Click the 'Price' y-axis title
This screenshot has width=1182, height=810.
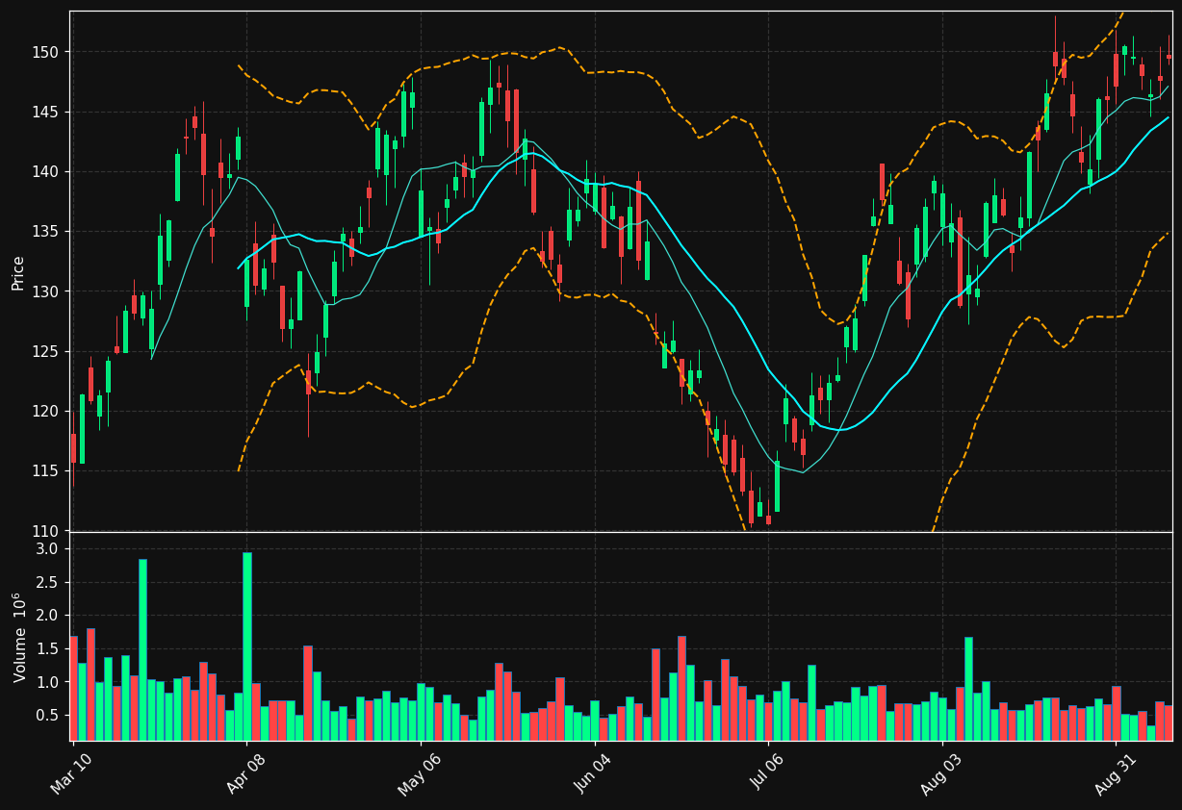click(18, 271)
